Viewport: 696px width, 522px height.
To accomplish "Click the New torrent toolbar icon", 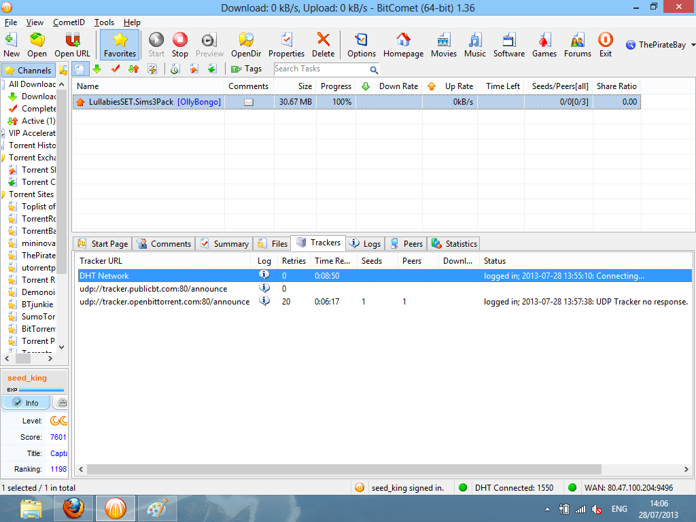I will coord(11,45).
